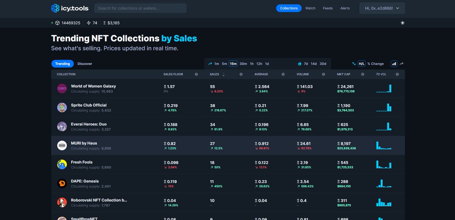Click MURI by Haus avatar
Image resolution: width=455 pixels, height=220 pixels.
[62, 146]
